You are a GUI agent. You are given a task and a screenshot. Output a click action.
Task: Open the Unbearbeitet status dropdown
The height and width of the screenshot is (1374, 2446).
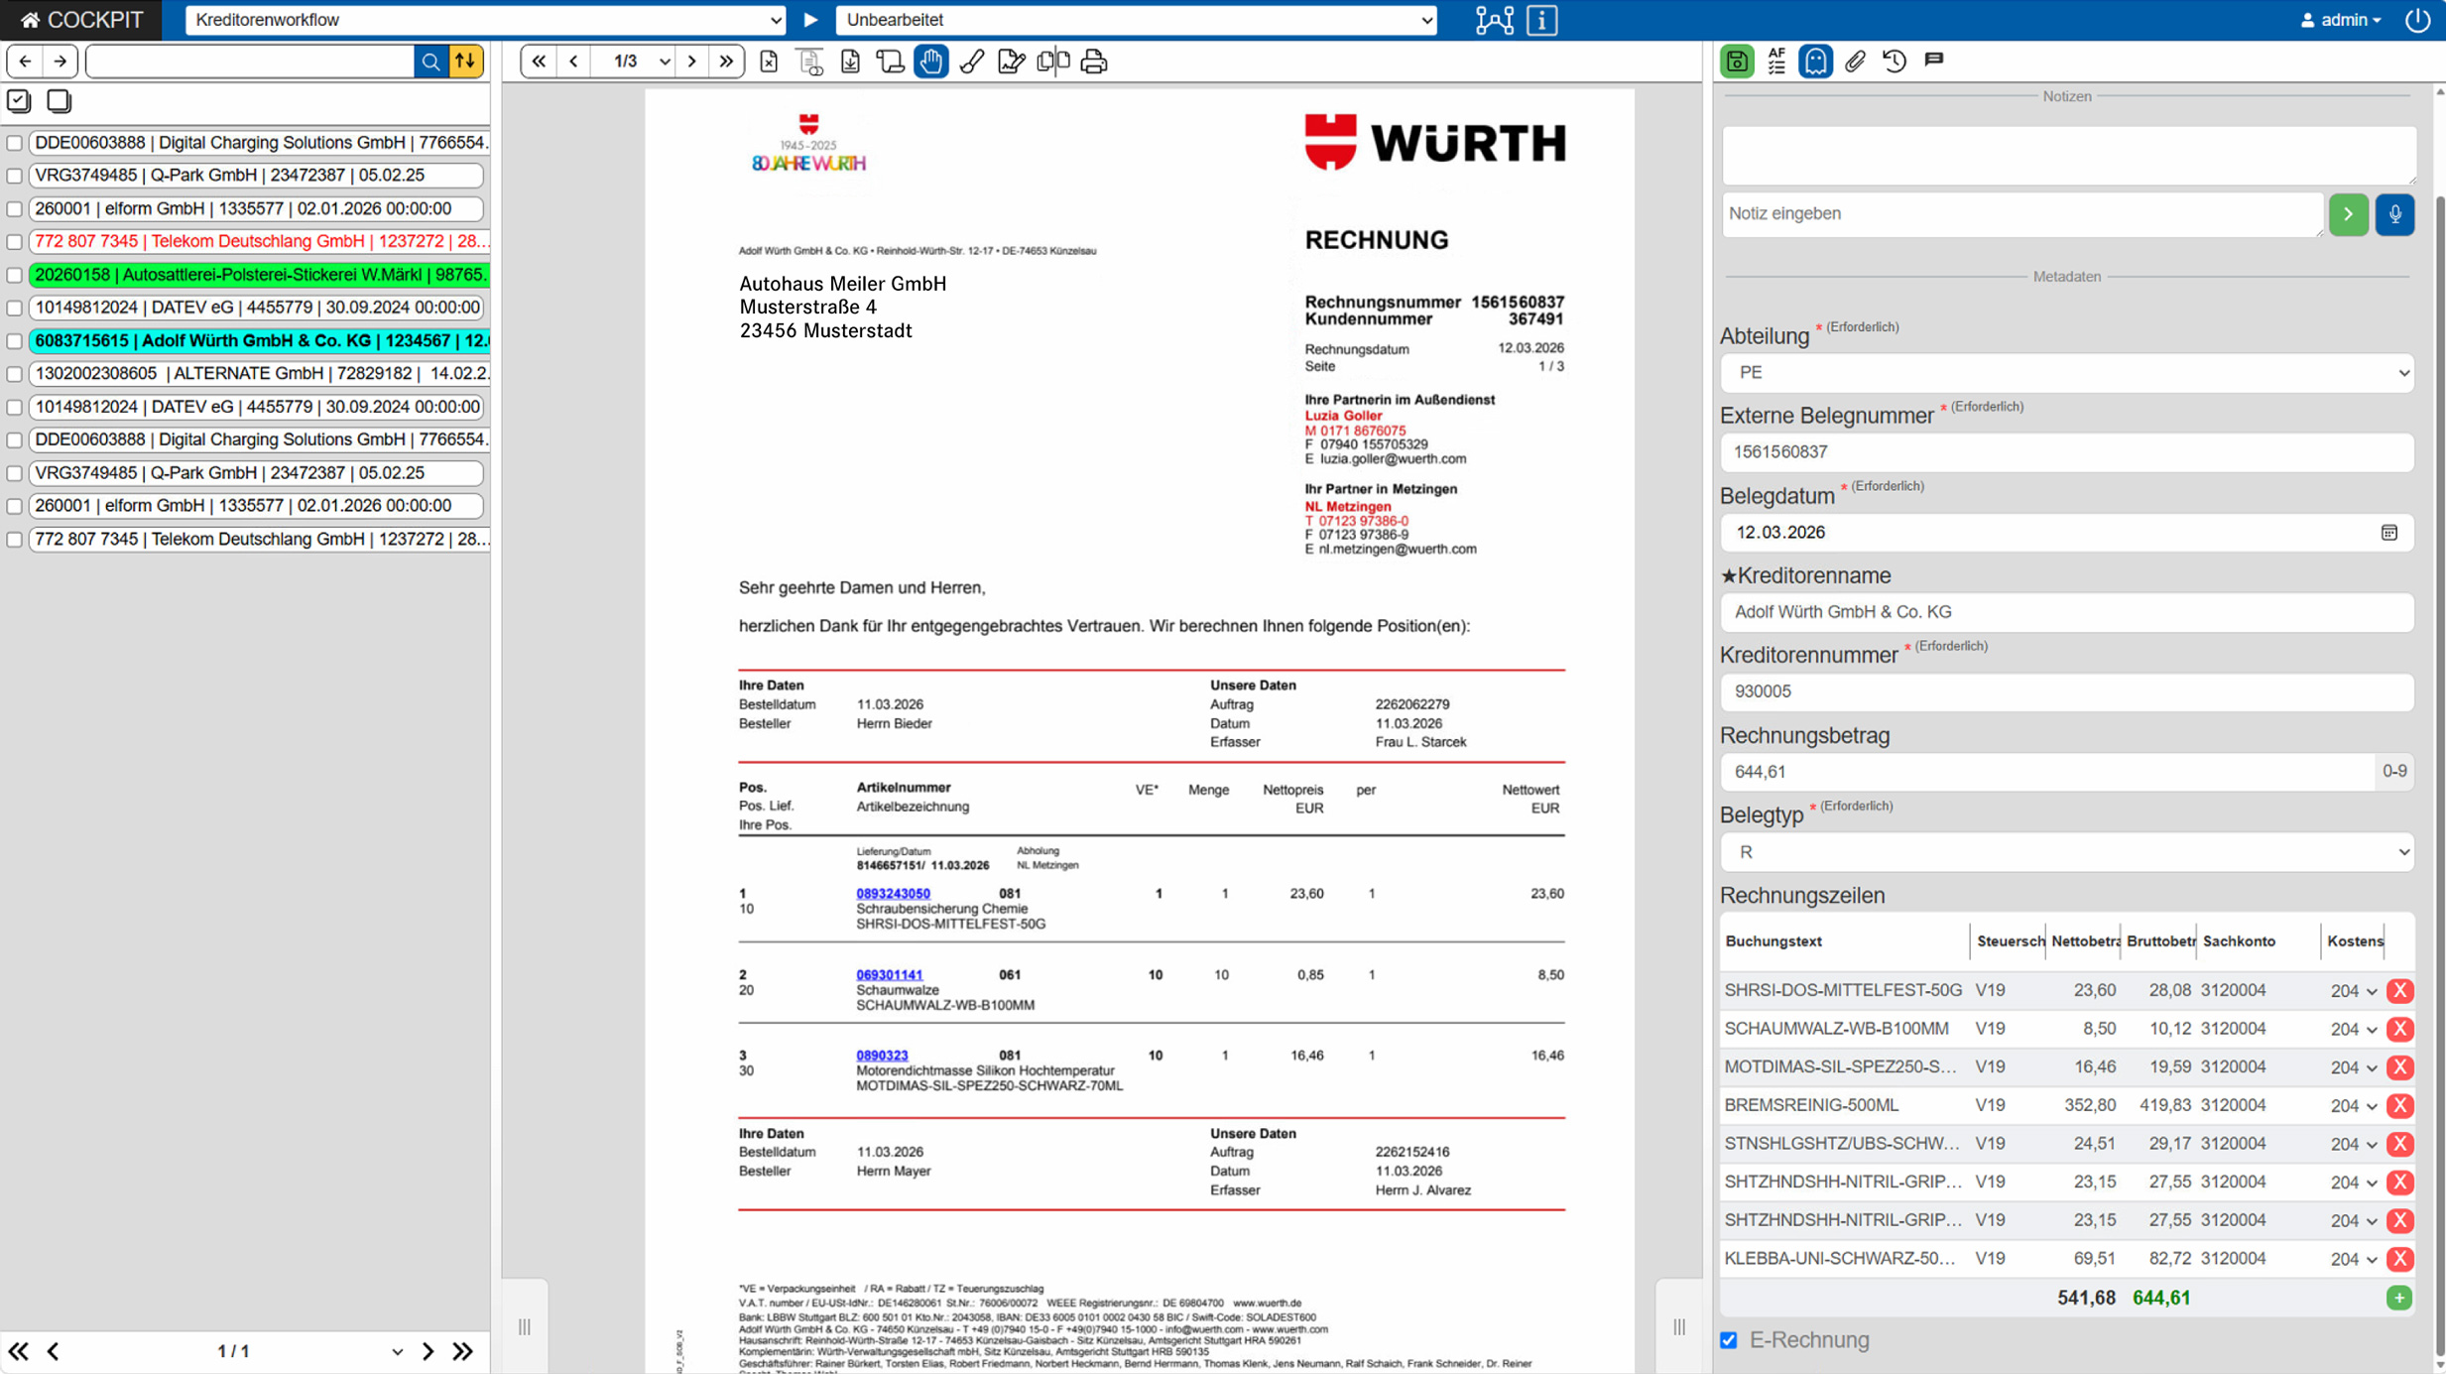point(1137,20)
